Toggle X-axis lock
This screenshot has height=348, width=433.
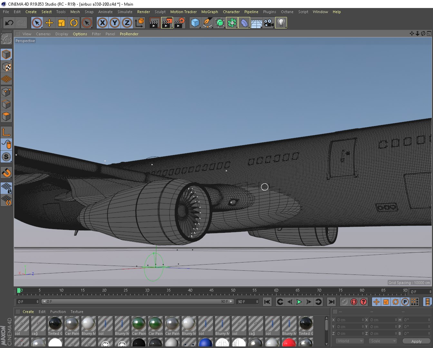(x=102, y=23)
